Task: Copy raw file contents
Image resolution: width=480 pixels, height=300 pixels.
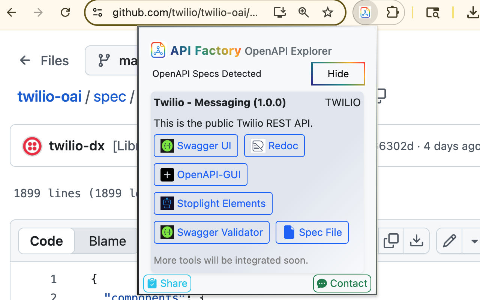Action: pos(391,241)
